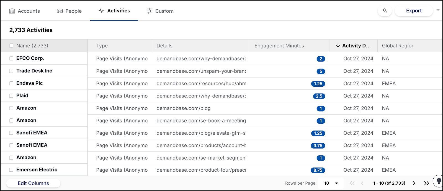Click the search magnifier icon

point(385,11)
